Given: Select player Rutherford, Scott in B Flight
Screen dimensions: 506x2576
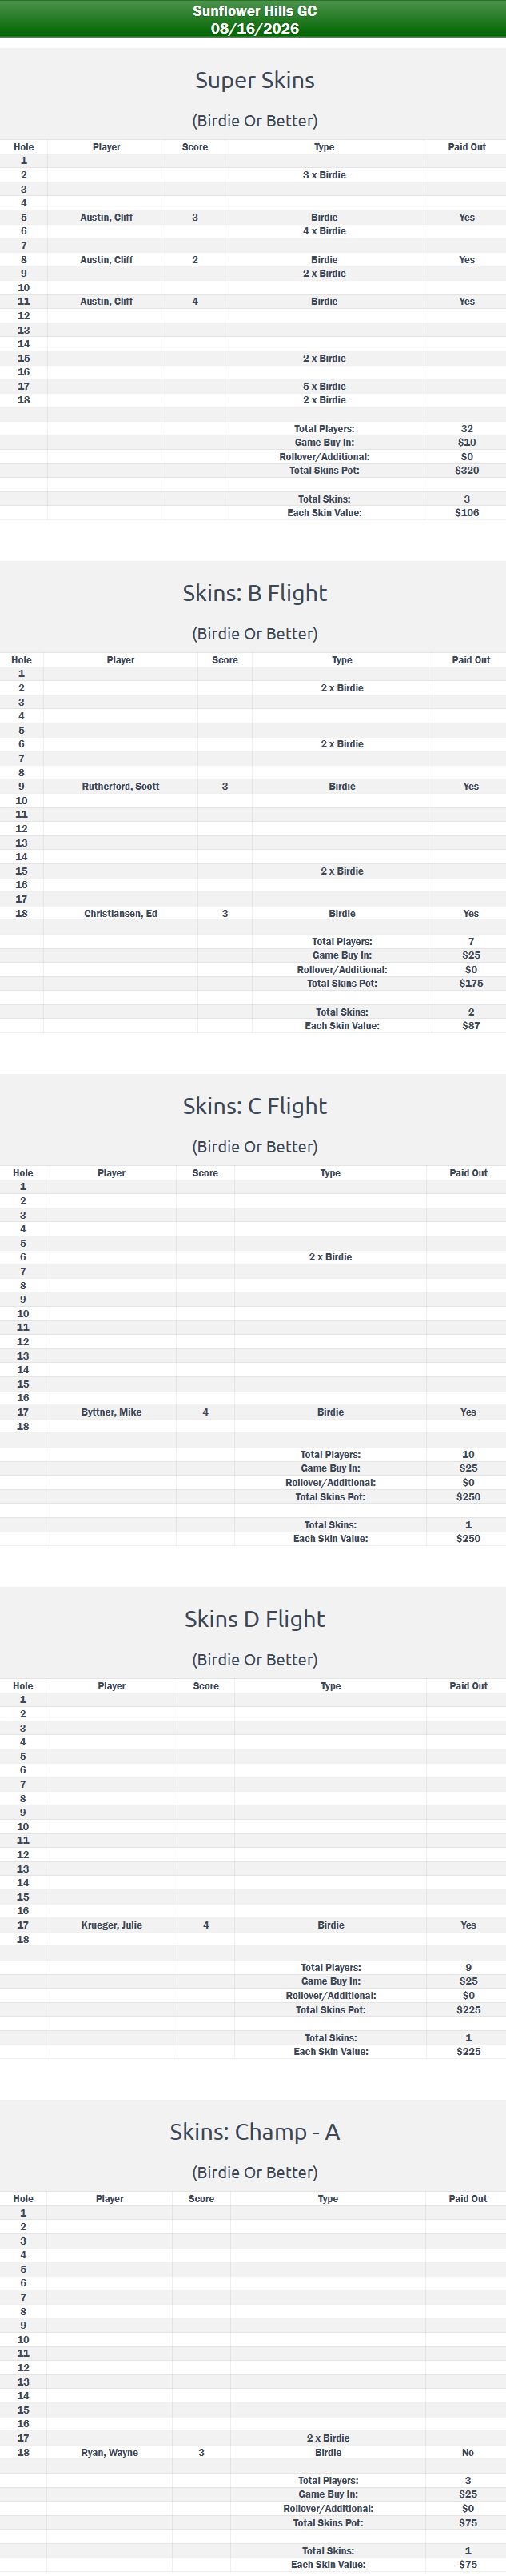Looking at the screenshot, I should pyautogui.click(x=121, y=786).
